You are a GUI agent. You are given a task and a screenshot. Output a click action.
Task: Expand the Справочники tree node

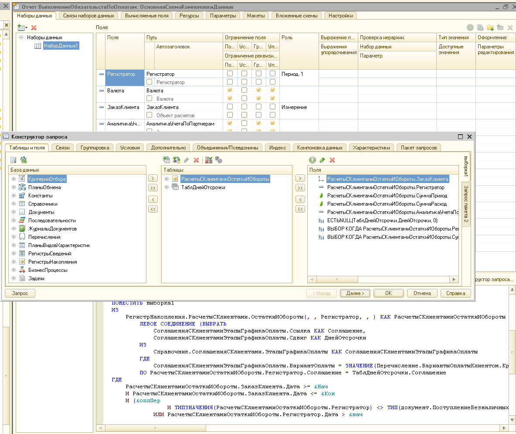click(14, 204)
